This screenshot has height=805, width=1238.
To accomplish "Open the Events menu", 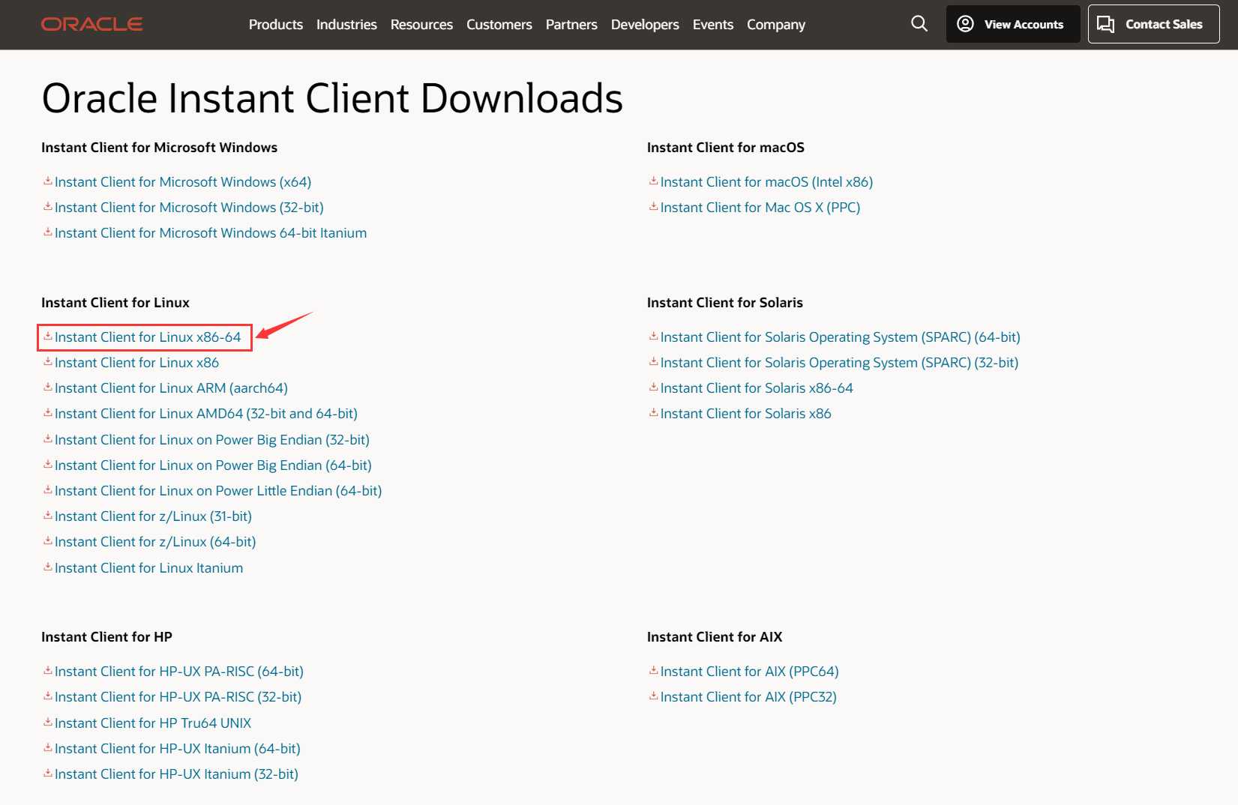I will point(713,25).
